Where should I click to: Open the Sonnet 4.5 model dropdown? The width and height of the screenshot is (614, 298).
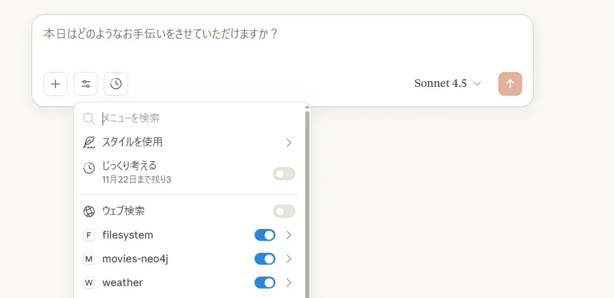point(448,84)
